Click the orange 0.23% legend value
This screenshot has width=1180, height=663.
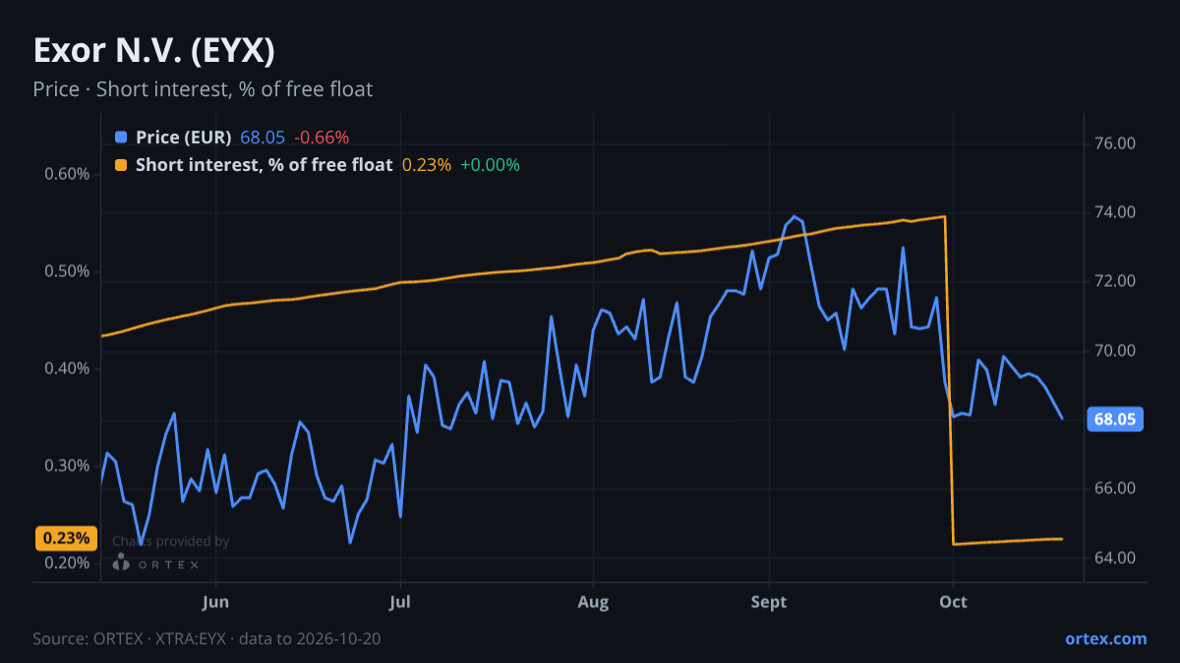tap(427, 165)
